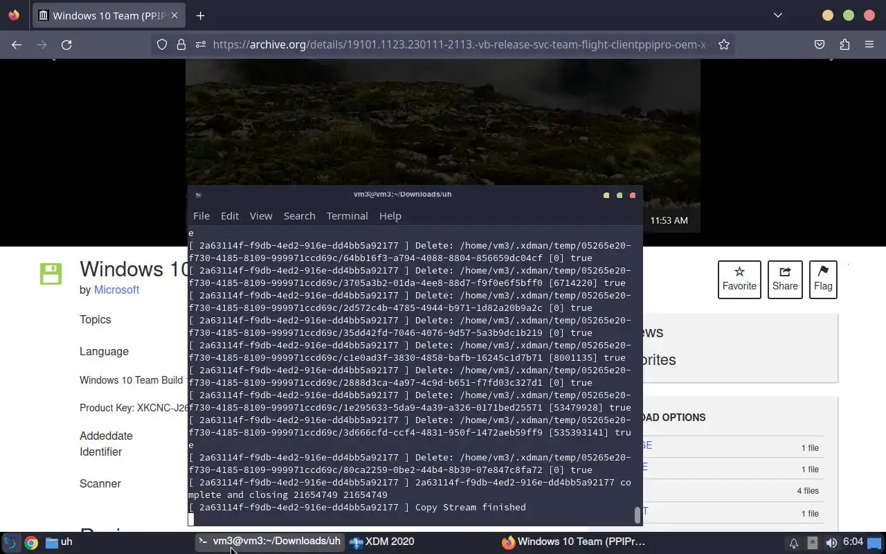
Task: Open the terminal Search menu
Action: [299, 216]
